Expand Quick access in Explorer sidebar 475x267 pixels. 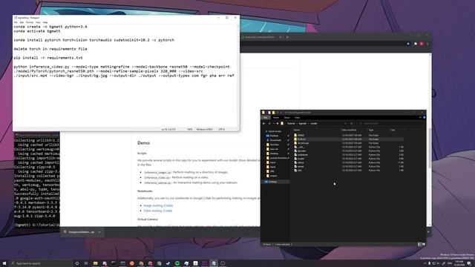[274, 131]
